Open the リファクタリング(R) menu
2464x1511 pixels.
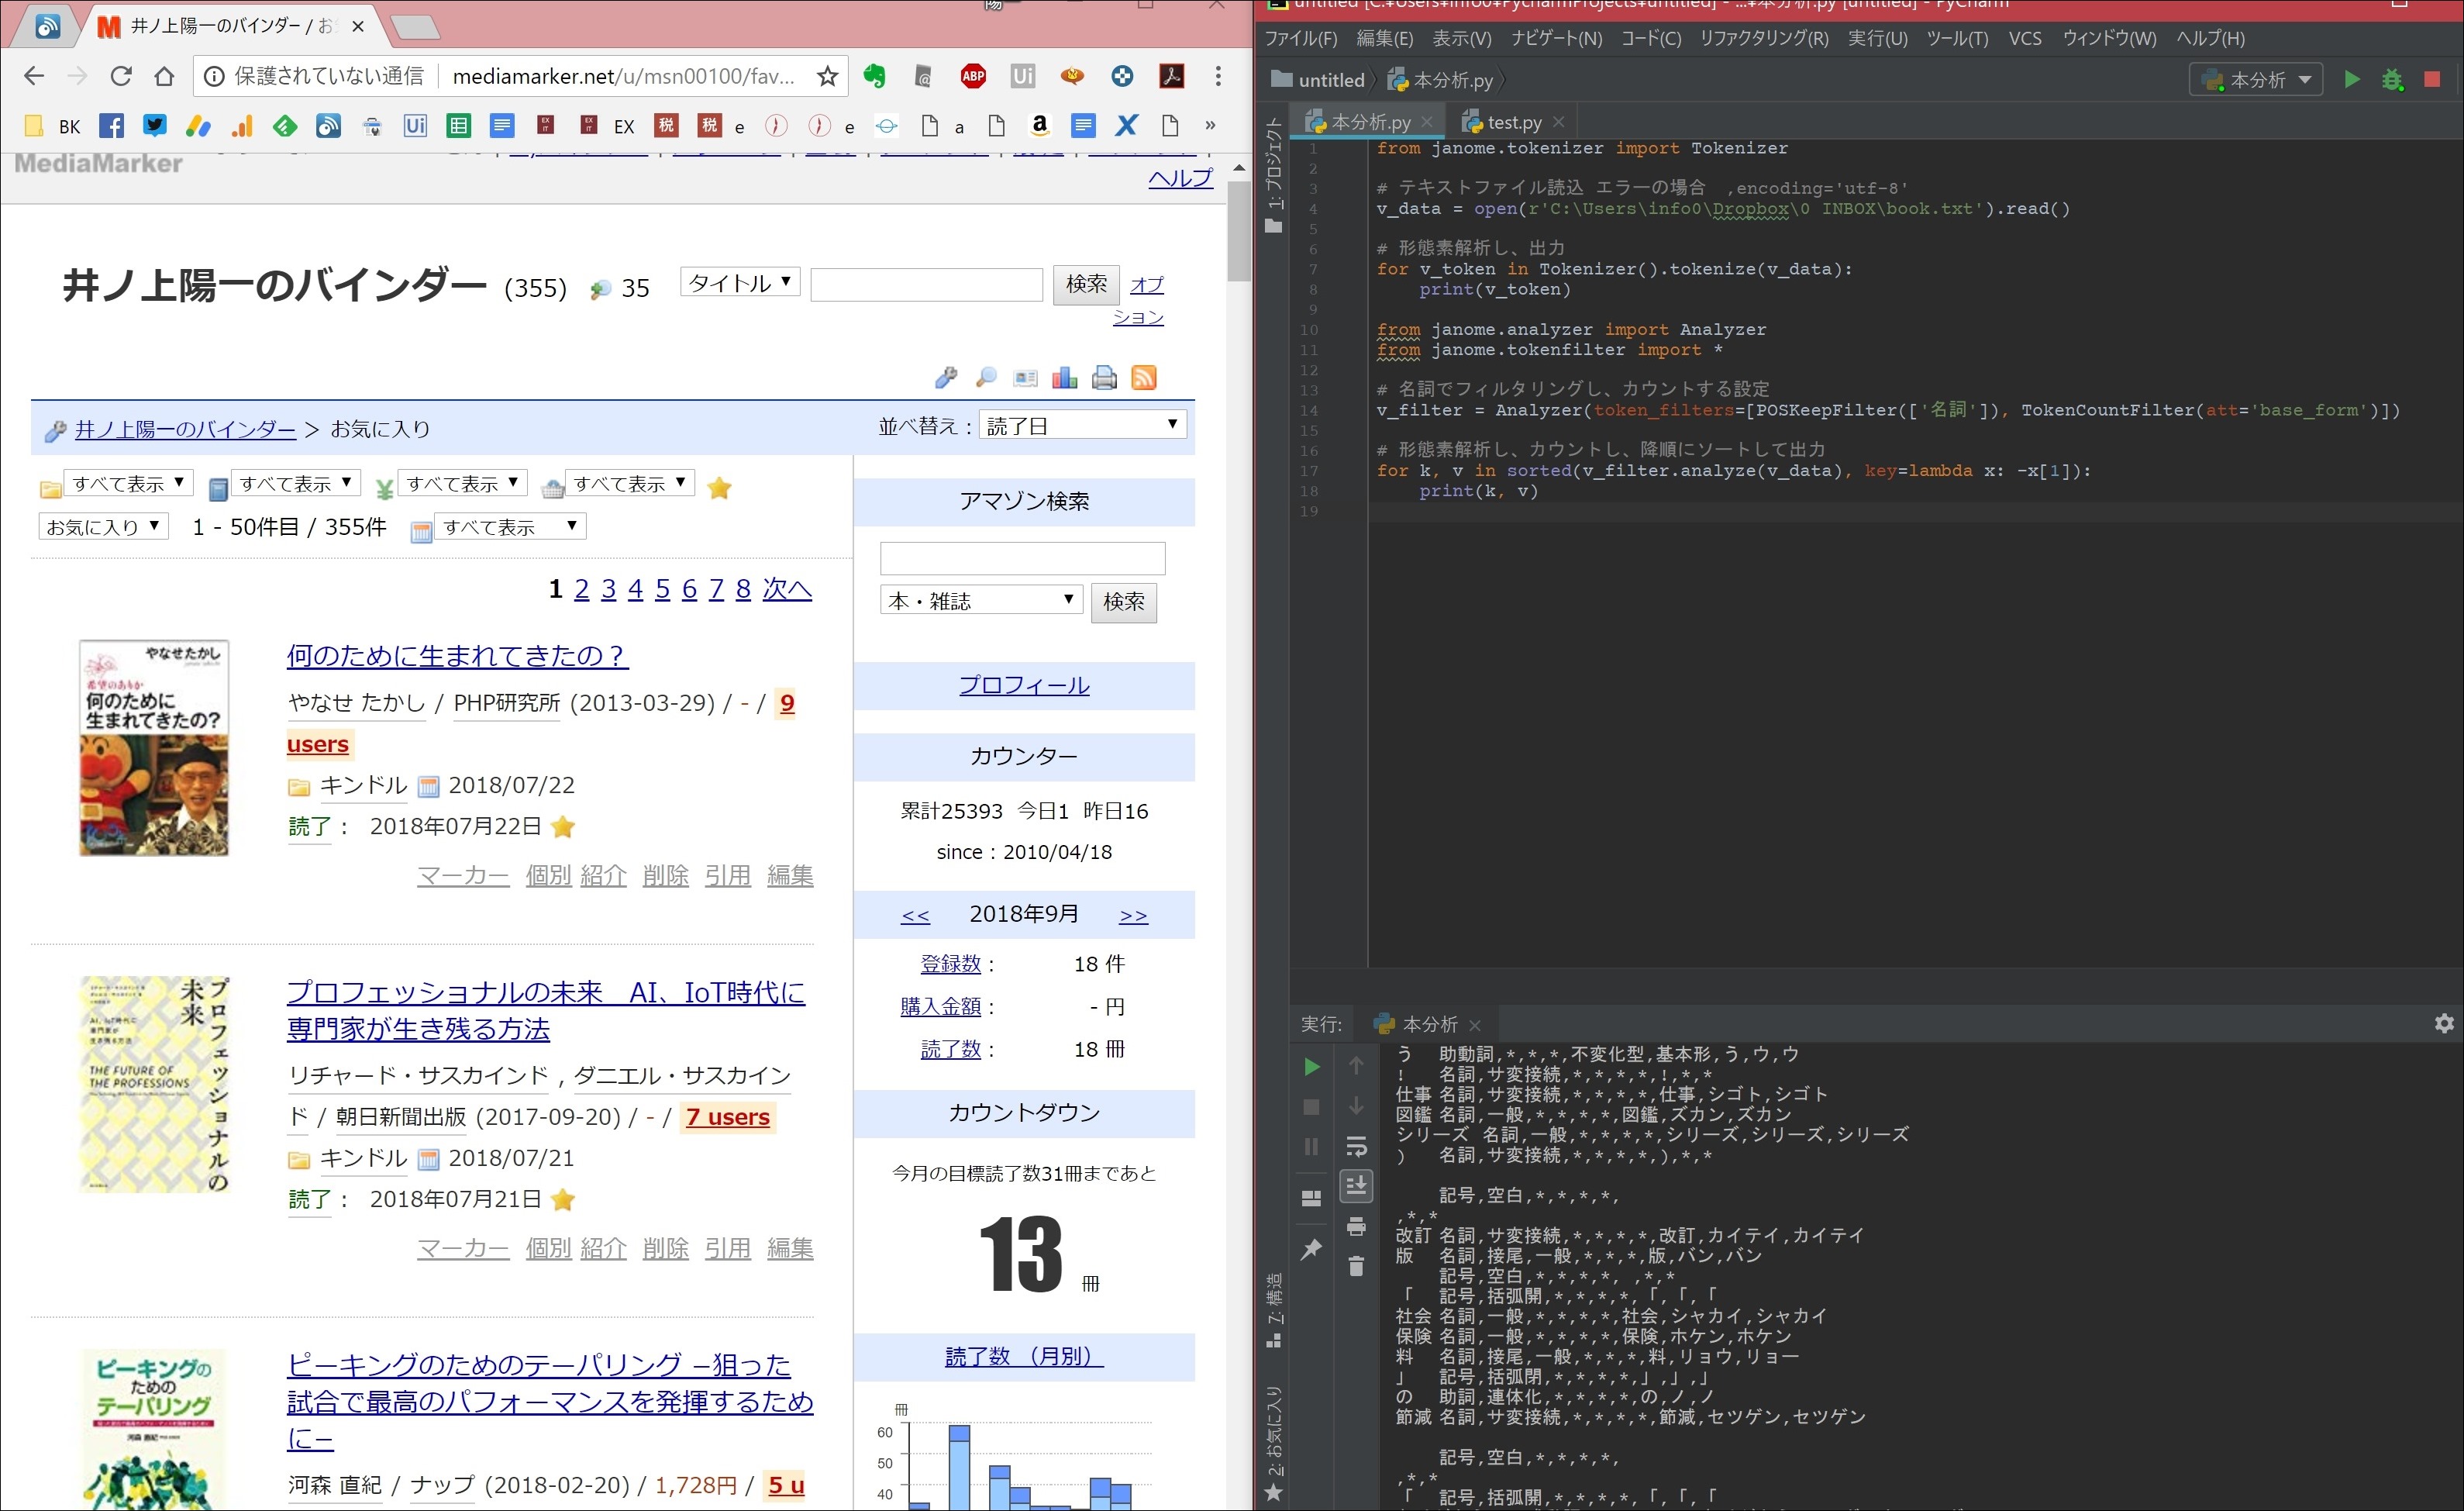1764,38
